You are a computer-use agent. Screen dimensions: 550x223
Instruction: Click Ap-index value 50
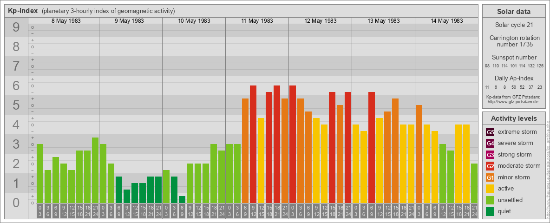coord(513,87)
